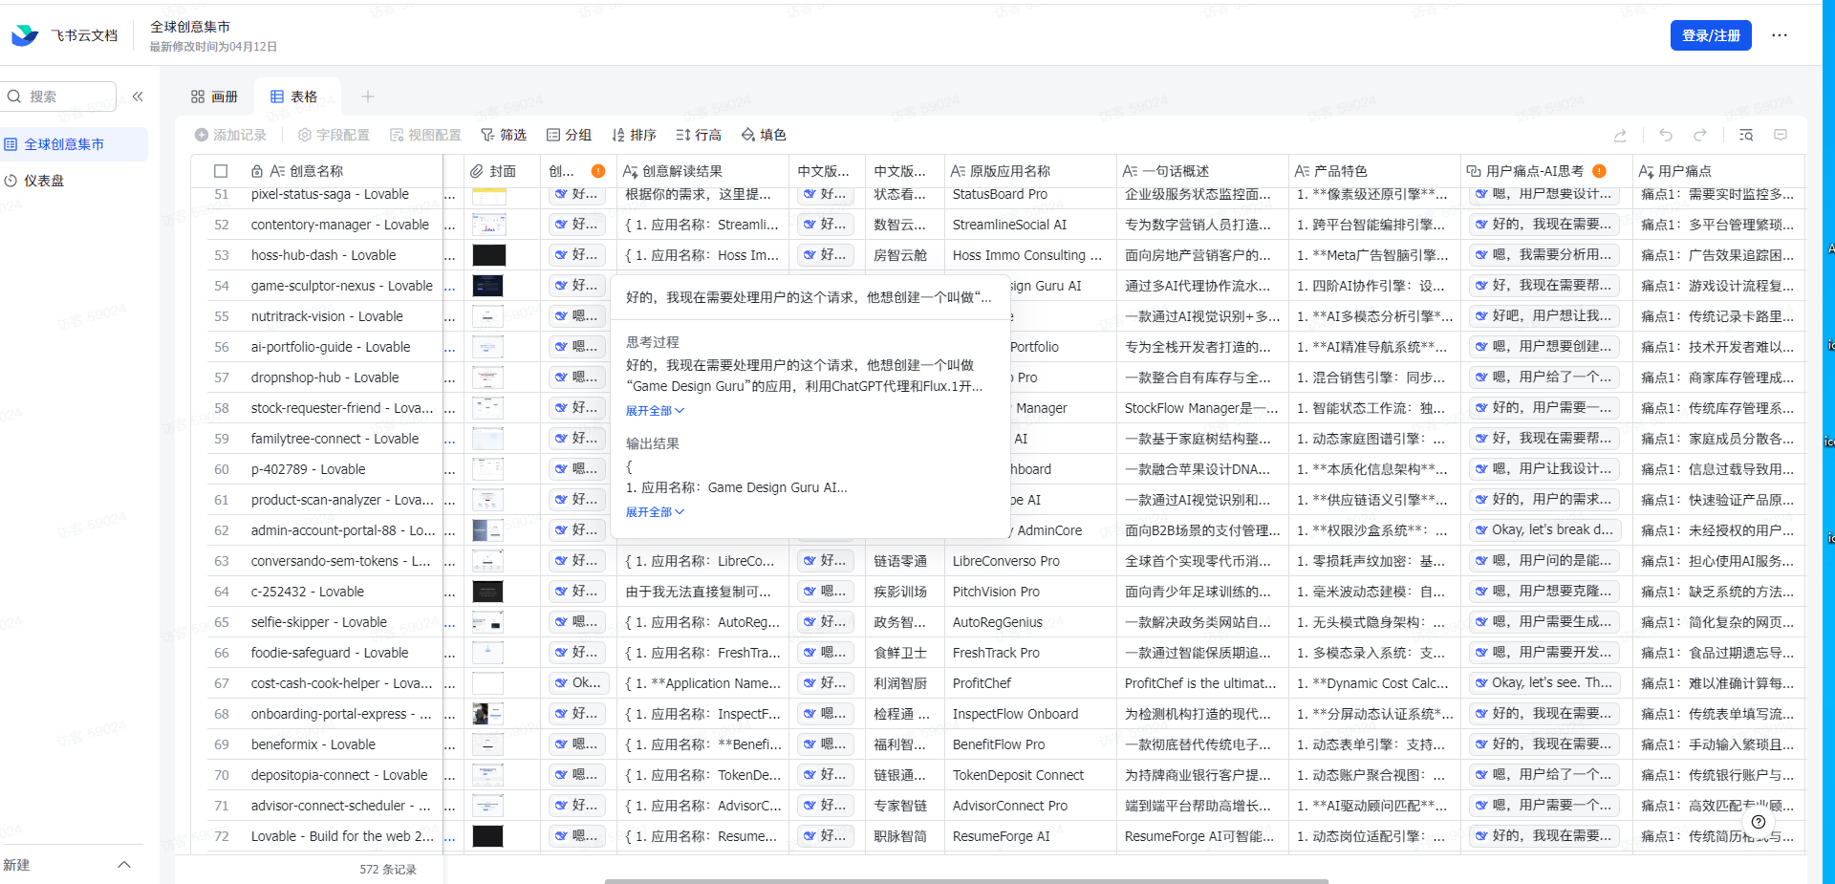Open the 分组 grouping tool
The height and width of the screenshot is (884, 1835).
(x=570, y=135)
